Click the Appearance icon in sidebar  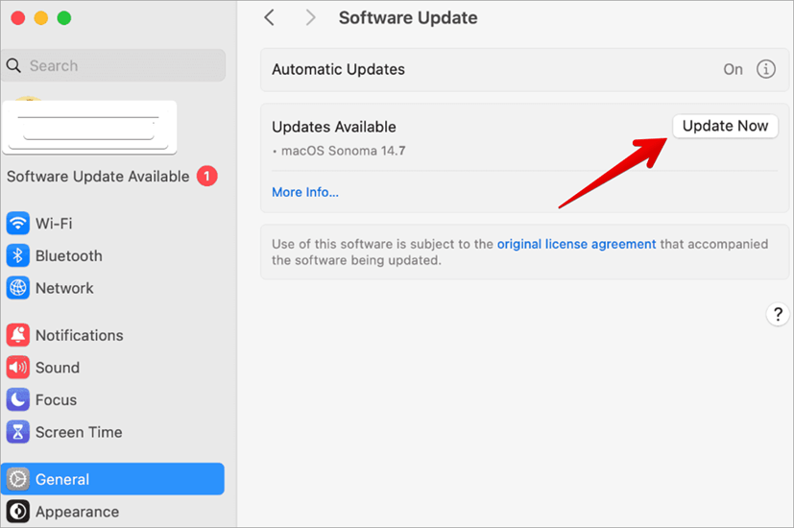[x=17, y=512]
